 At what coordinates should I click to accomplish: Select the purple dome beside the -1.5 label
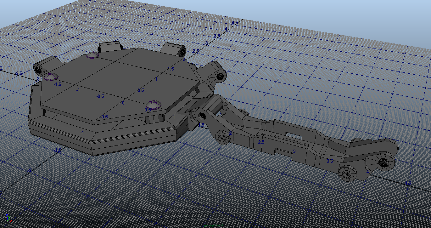(x=50, y=77)
